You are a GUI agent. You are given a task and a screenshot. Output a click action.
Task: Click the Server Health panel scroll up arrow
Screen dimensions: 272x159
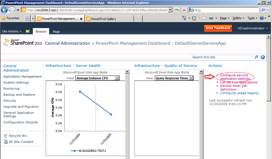pos(127,72)
